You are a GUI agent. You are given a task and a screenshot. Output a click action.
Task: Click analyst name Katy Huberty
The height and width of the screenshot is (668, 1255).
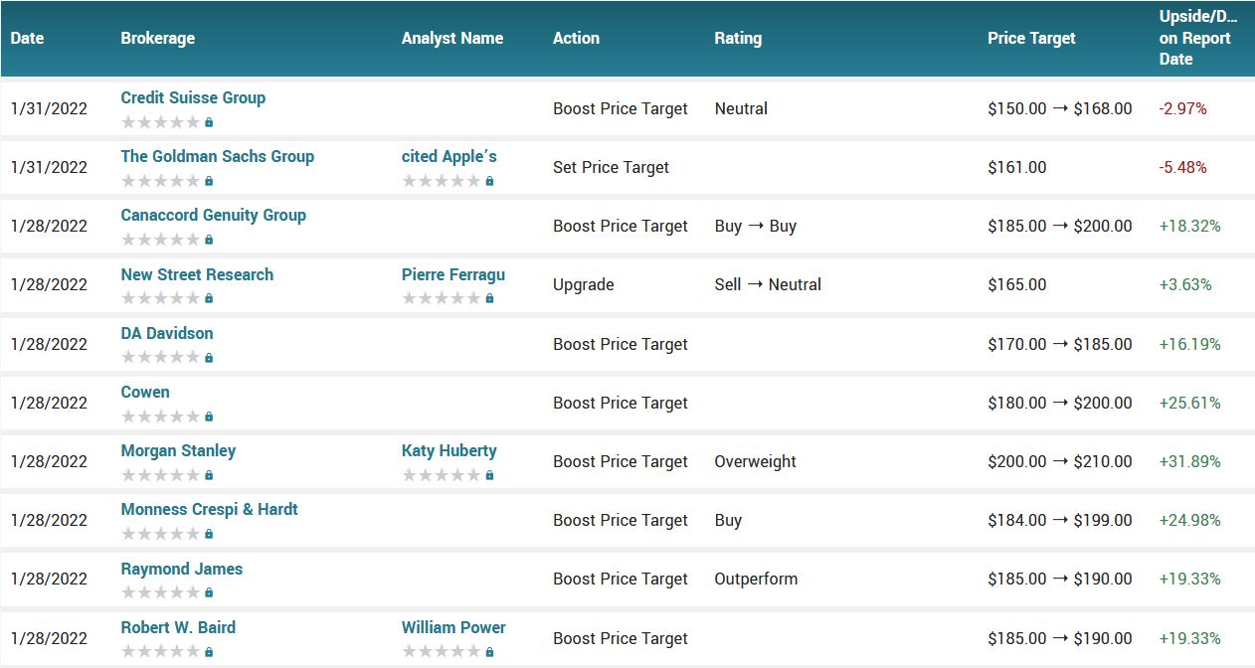(448, 450)
